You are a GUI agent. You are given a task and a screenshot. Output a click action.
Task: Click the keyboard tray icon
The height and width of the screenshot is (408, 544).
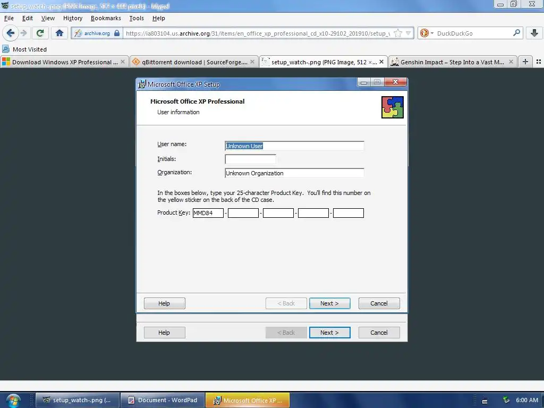484,401
